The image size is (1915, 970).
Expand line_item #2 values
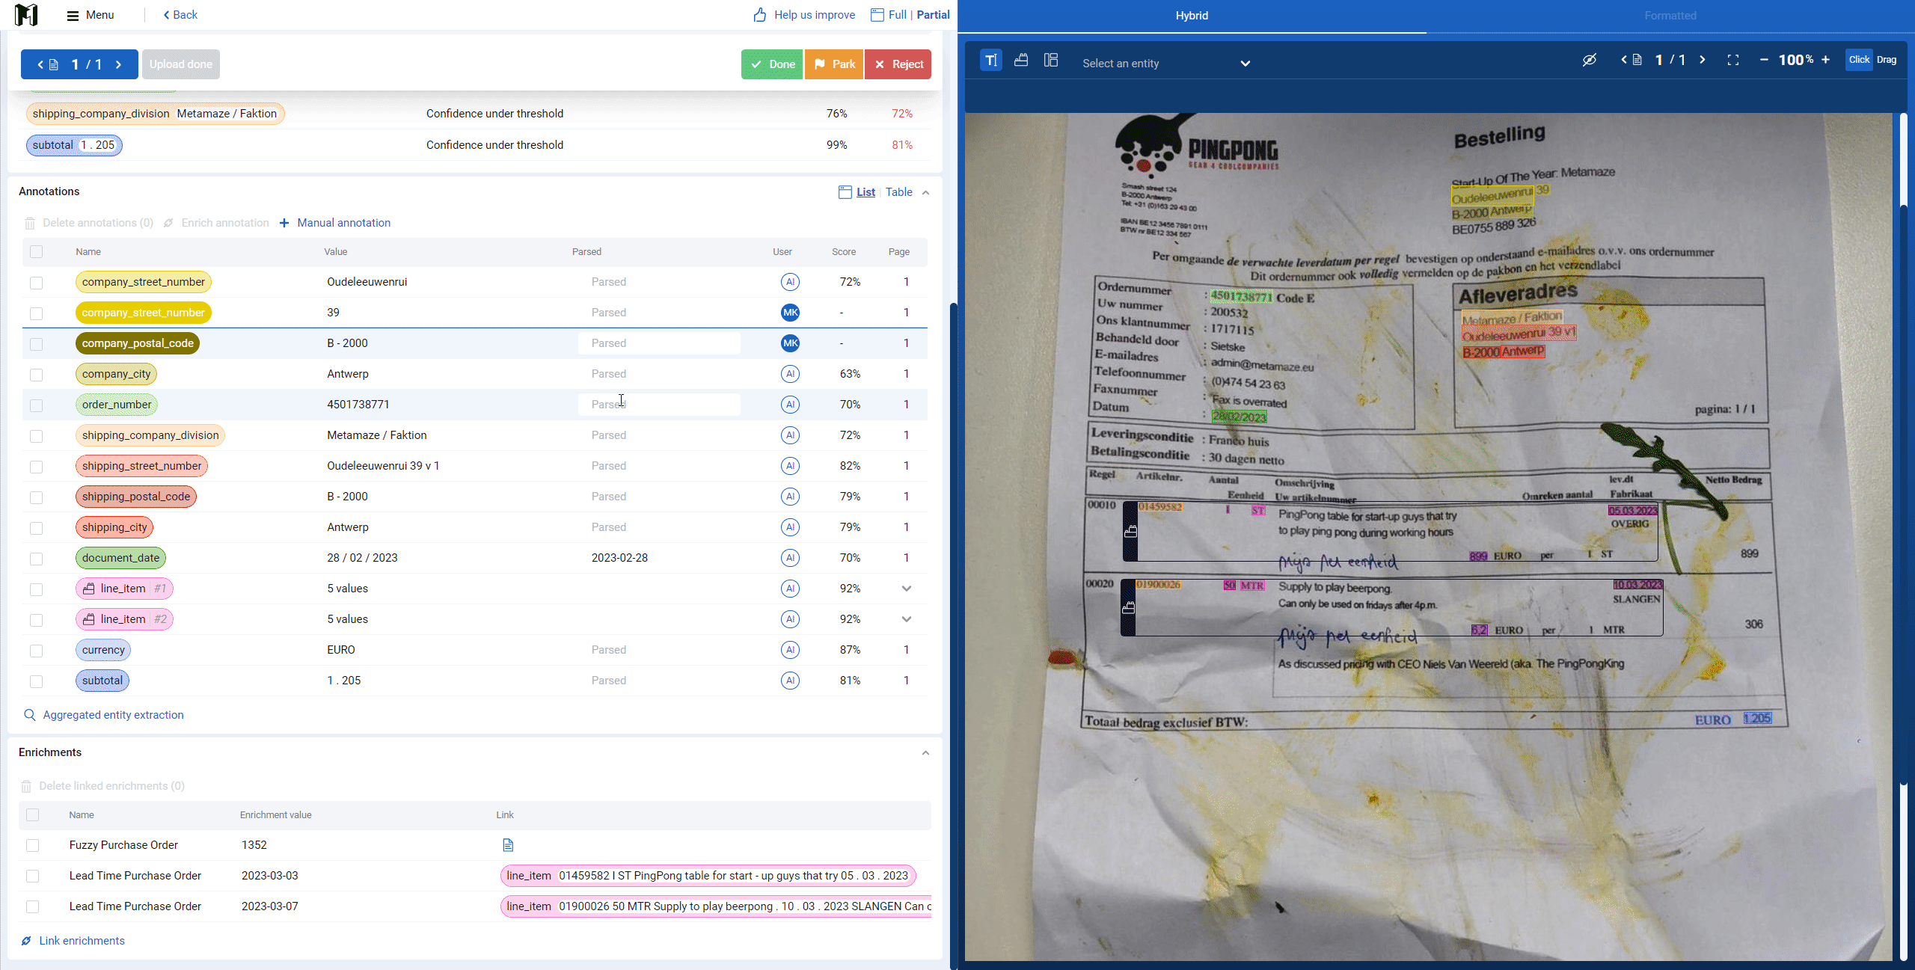906,619
